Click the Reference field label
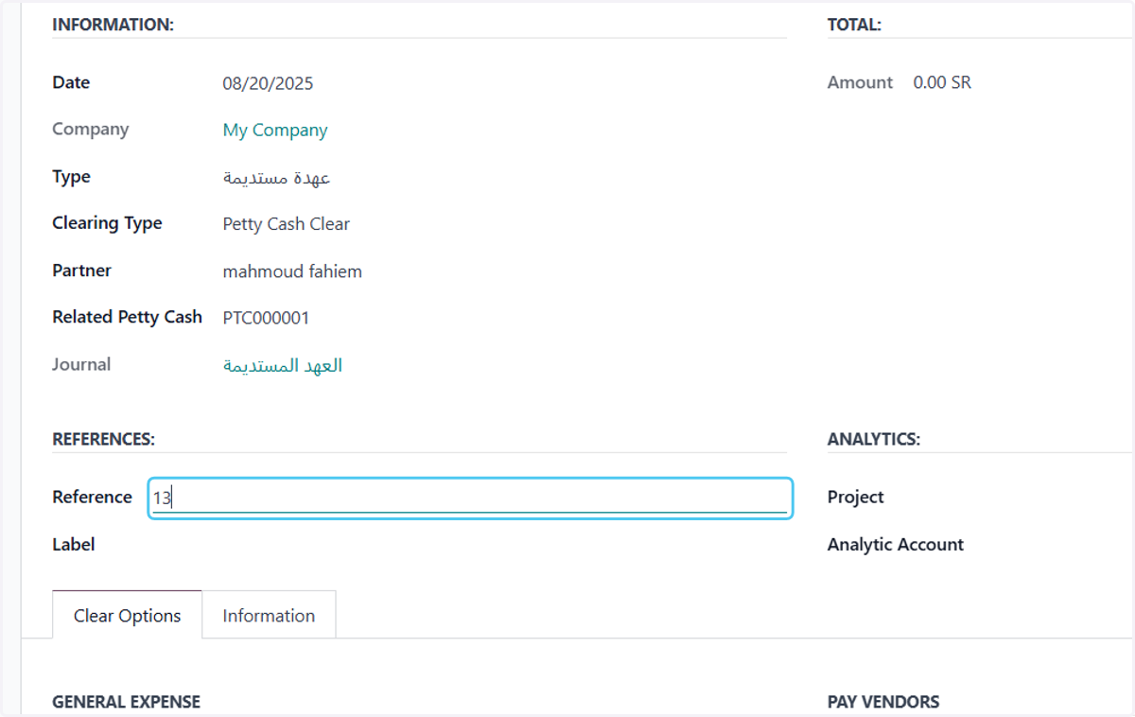 (92, 497)
